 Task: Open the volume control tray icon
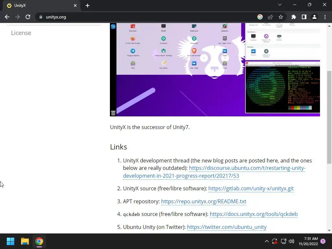291,241
